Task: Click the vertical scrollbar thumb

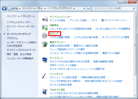Action: click(135, 45)
